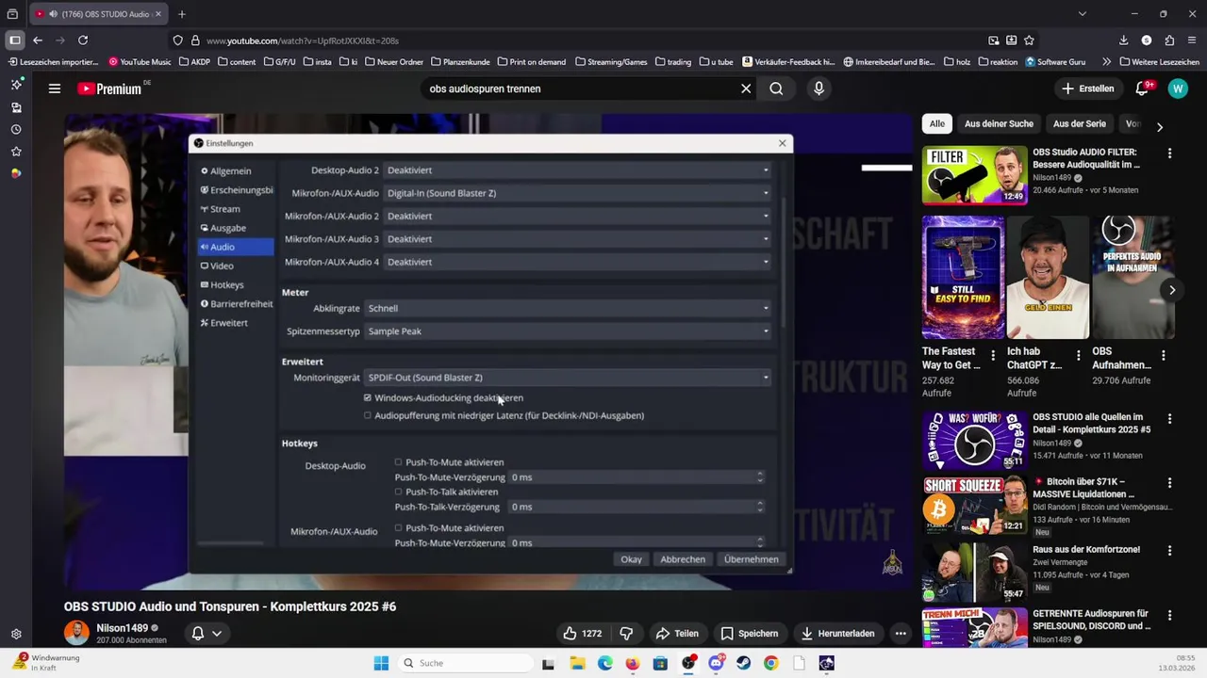Open the Nilson1489 channel name link
1207x678 pixels.
pyautogui.click(x=122, y=628)
